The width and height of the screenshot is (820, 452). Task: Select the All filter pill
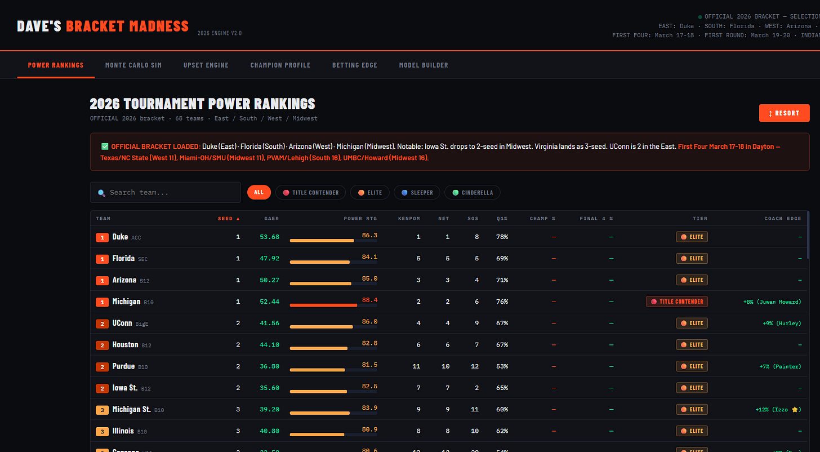coord(259,193)
